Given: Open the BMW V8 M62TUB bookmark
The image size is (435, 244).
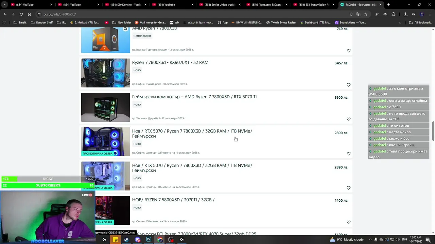Looking at the screenshot, I should (x=246, y=22).
